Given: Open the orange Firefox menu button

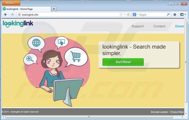Looking at the screenshot, I should pos(11,3).
